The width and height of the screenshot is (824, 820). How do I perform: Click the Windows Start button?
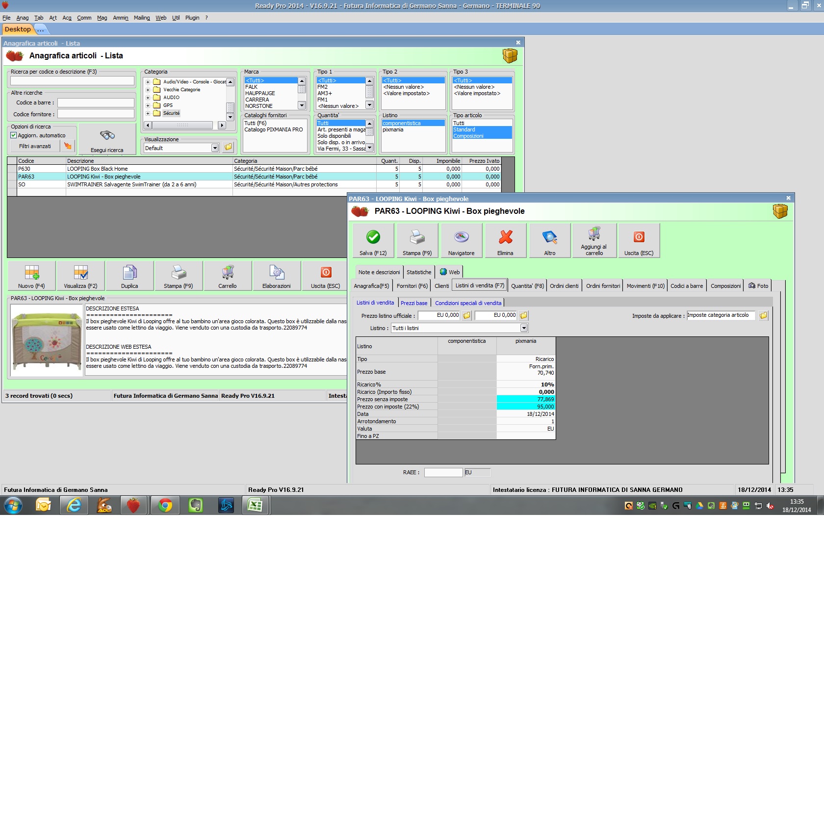tap(13, 505)
